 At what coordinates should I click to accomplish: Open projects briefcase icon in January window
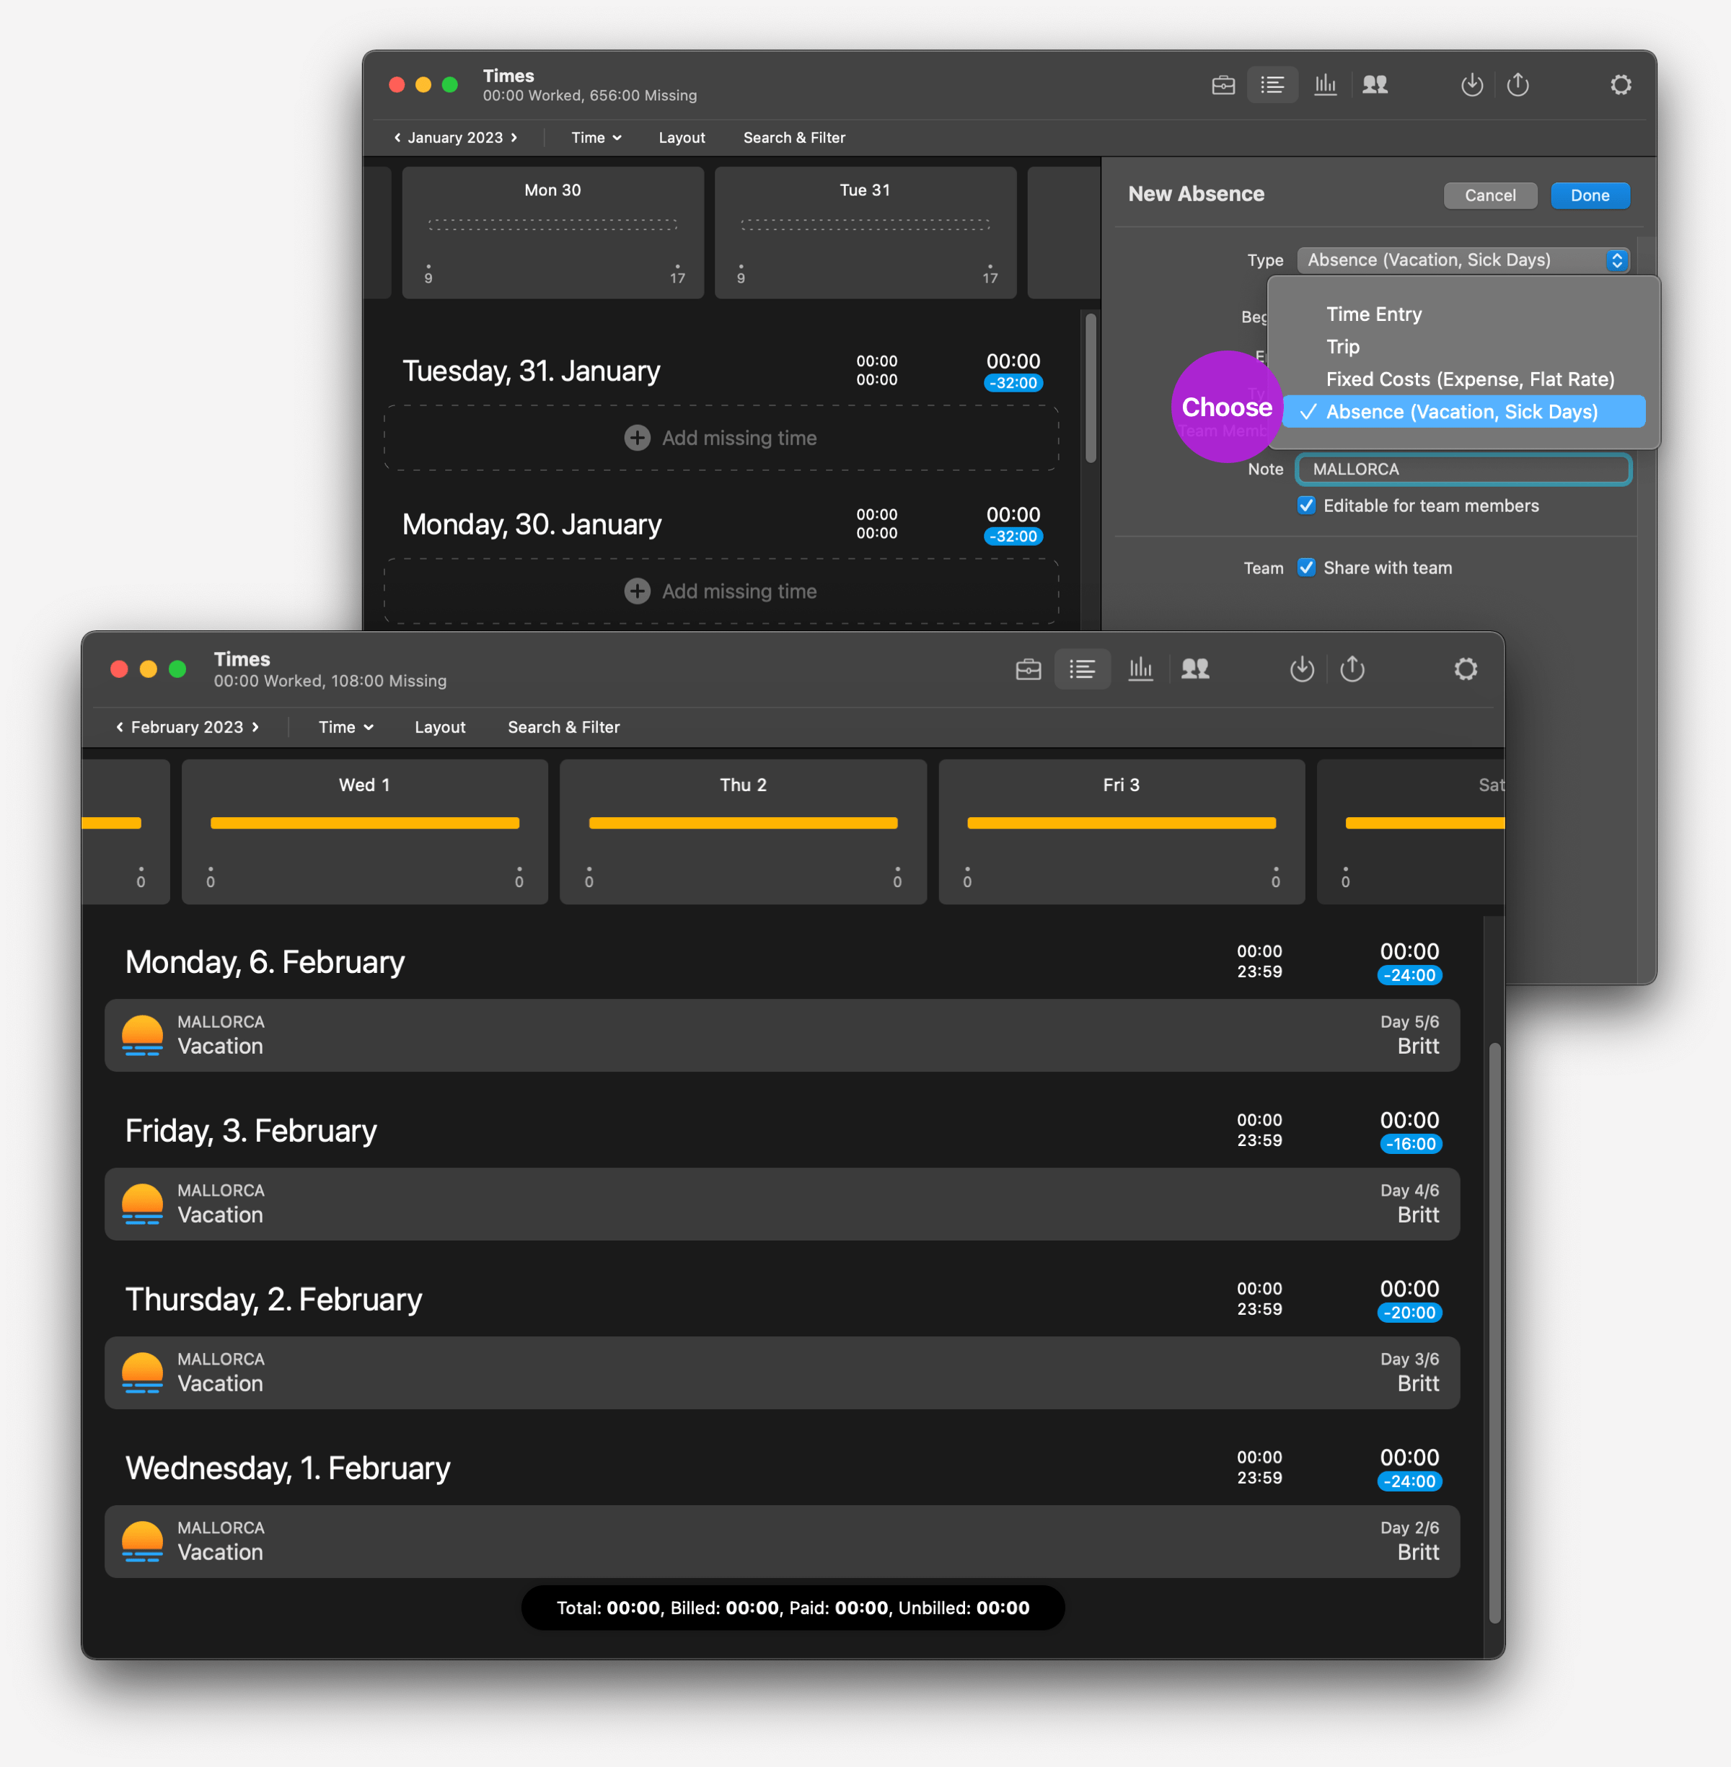click(1223, 85)
